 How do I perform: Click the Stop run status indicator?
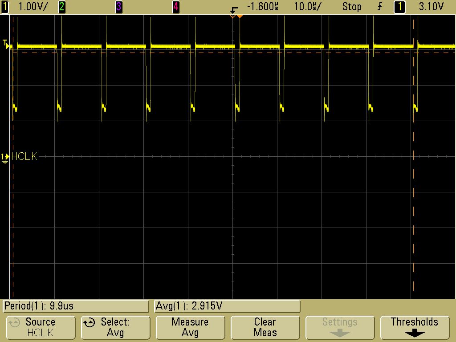click(352, 7)
